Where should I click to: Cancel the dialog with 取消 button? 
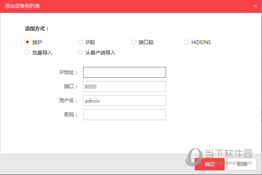(x=242, y=164)
